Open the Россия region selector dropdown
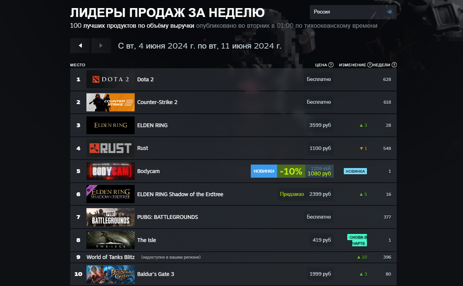The height and width of the screenshot is (286, 463). (353, 12)
